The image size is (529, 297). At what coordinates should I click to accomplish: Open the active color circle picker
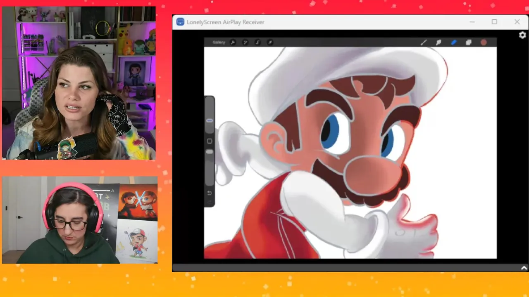tap(484, 42)
